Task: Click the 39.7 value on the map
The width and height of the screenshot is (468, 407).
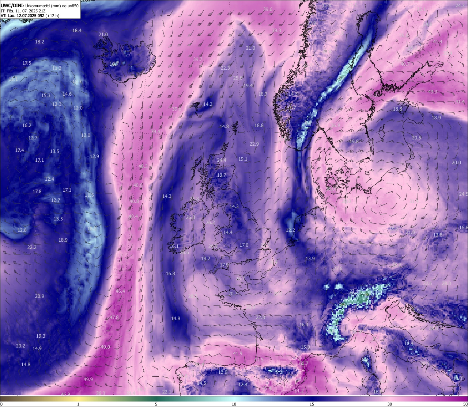Action: 198,59
